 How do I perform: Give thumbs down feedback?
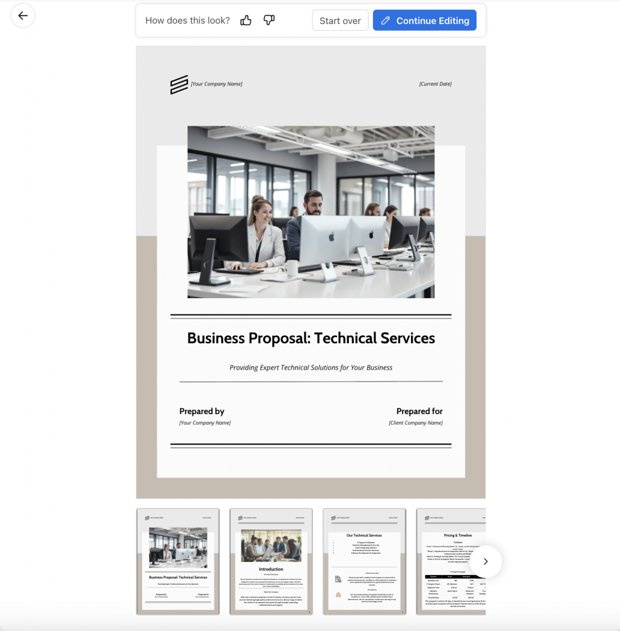[x=269, y=20]
